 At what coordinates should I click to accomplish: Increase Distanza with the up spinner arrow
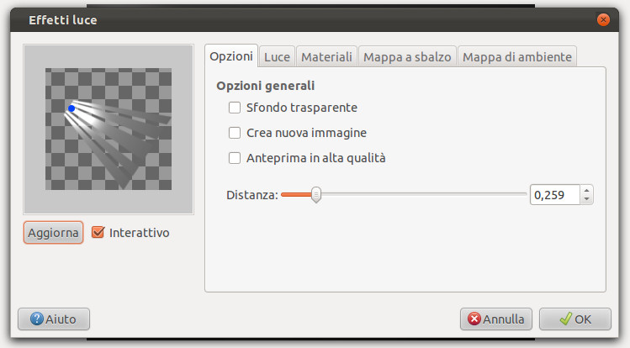(586, 190)
